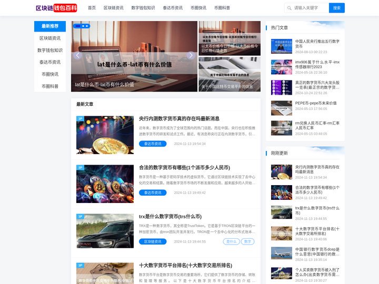Open hot article PEPE币-pepe币未来价值

(316, 103)
